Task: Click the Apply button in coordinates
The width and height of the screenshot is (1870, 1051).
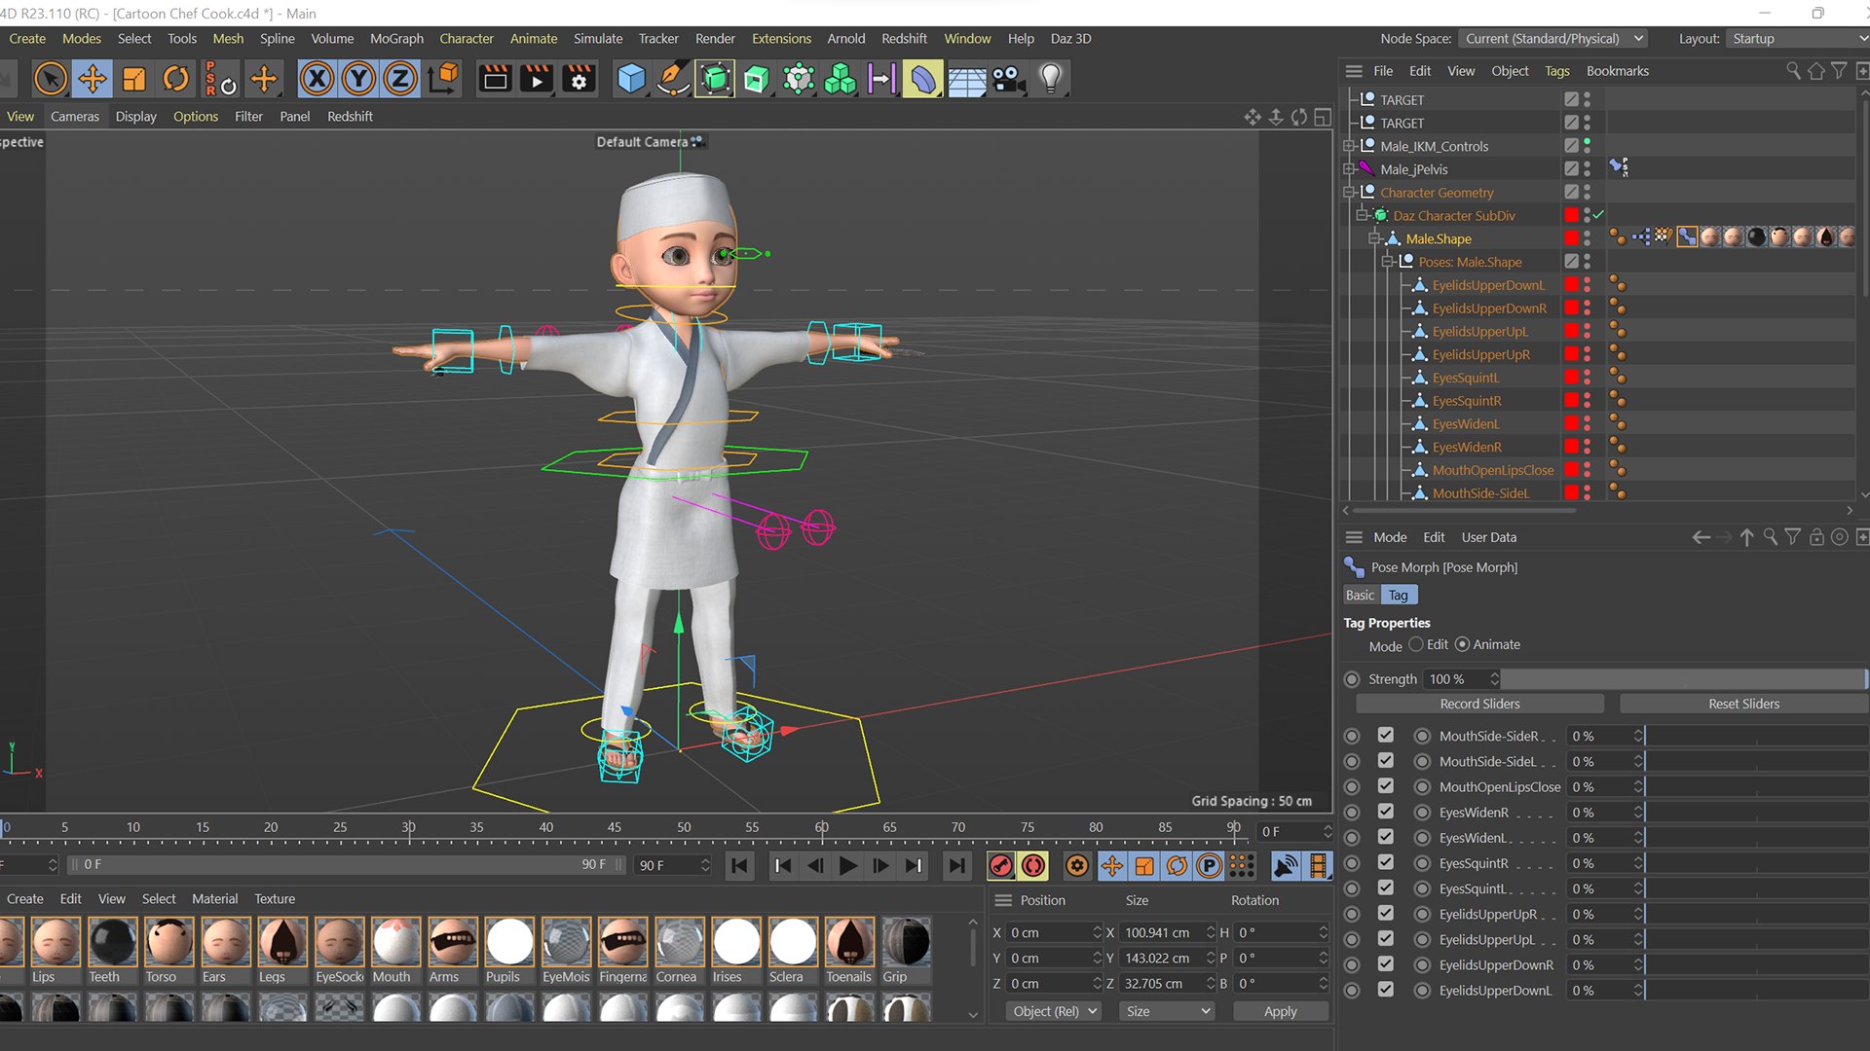Action: (1280, 1011)
